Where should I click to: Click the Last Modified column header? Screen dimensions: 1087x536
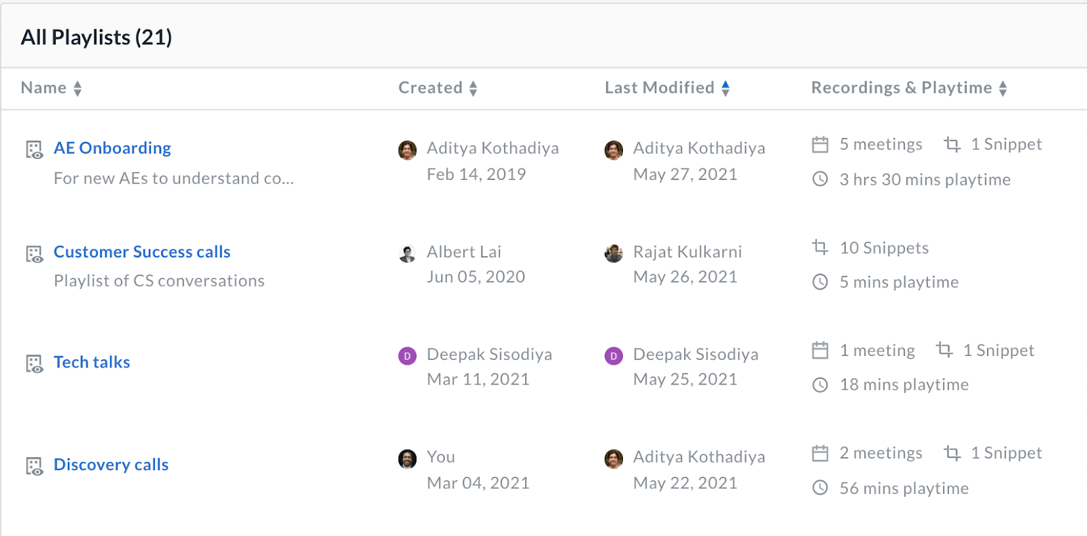tap(660, 88)
